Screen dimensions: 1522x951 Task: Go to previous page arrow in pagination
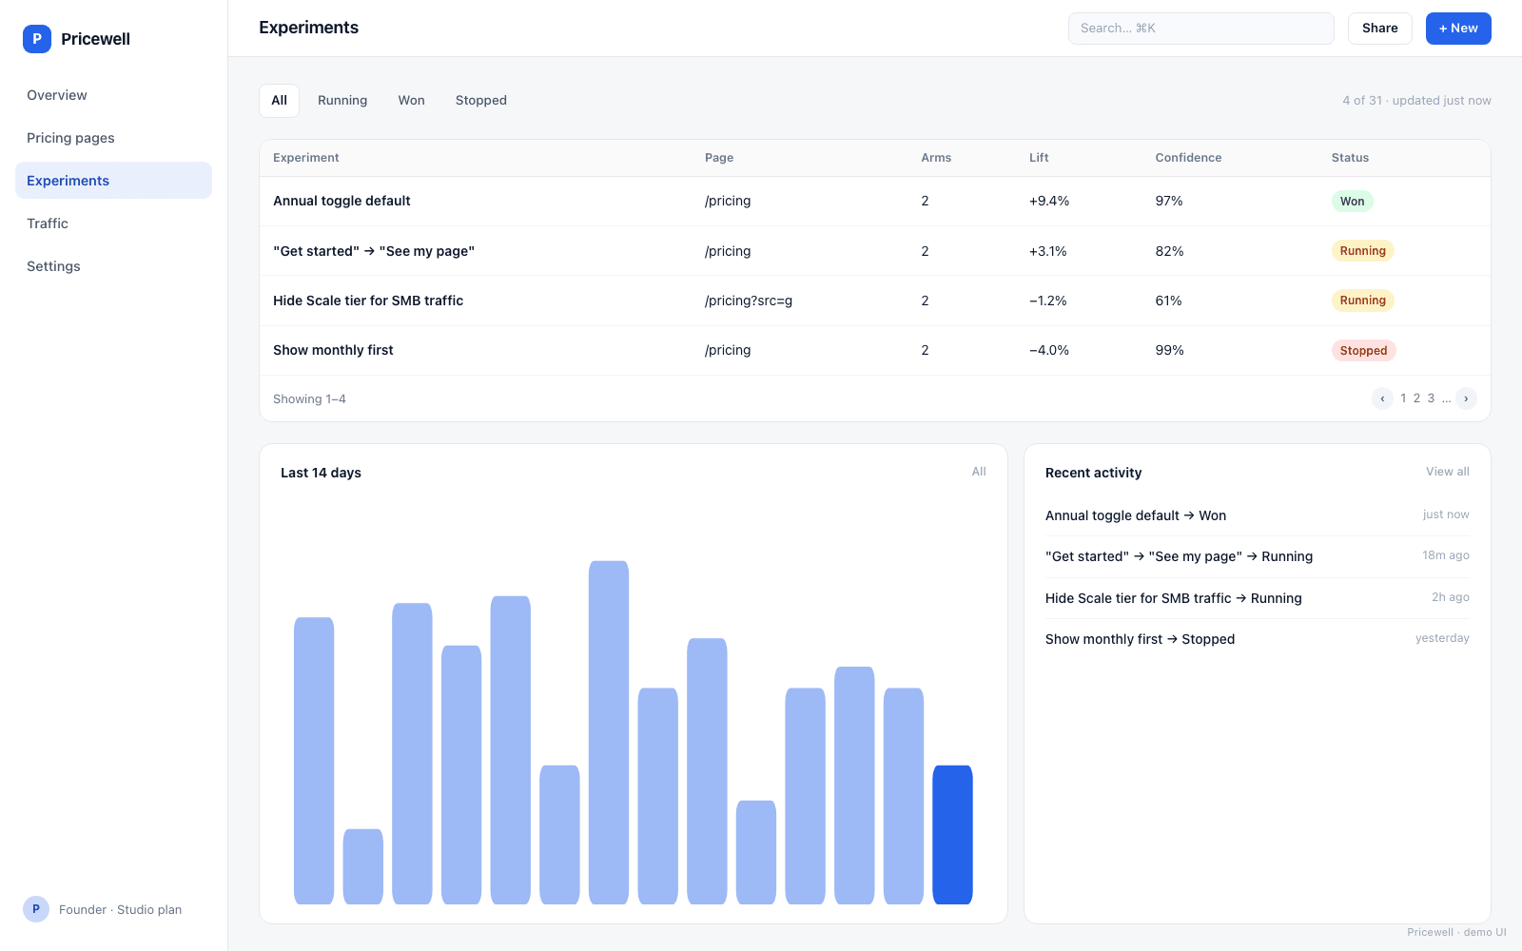[x=1382, y=398]
